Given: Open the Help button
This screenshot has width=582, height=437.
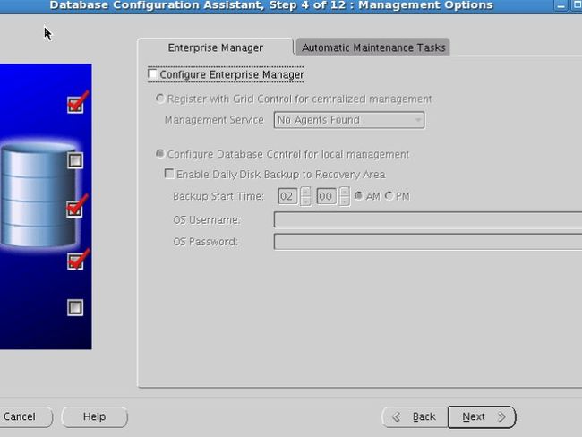Looking at the screenshot, I should [x=94, y=416].
